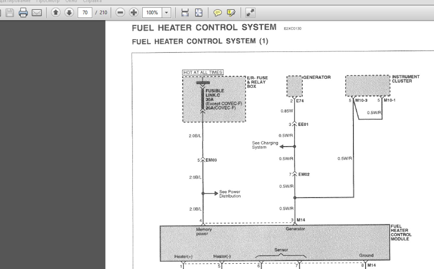Click the 'EM03' connector label

coord(211,160)
